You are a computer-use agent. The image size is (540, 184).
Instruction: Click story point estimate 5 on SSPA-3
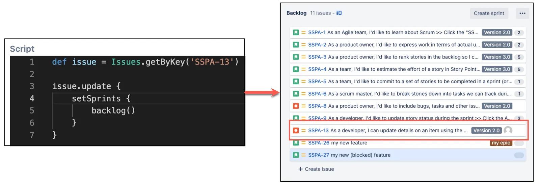tap(519, 57)
